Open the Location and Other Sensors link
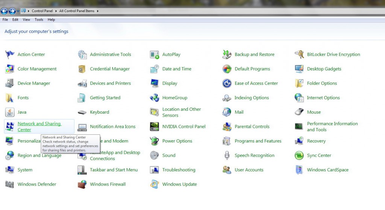The width and height of the screenshot is (385, 210). [182, 112]
